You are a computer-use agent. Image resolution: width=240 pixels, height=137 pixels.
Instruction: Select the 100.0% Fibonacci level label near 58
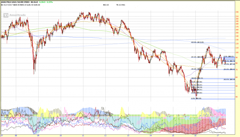tap(197, 78)
